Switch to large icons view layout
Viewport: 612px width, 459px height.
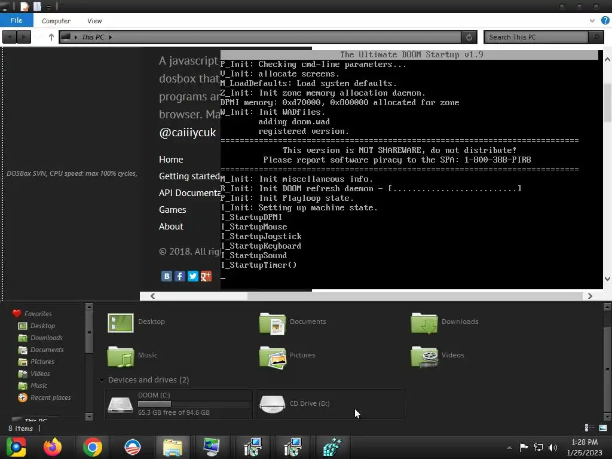pyautogui.click(x=603, y=428)
